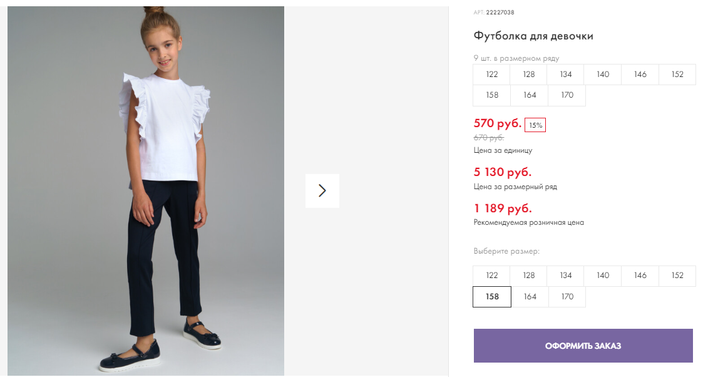
Task: Select size 122 under 'Выберите размер'
Action: [492, 276]
